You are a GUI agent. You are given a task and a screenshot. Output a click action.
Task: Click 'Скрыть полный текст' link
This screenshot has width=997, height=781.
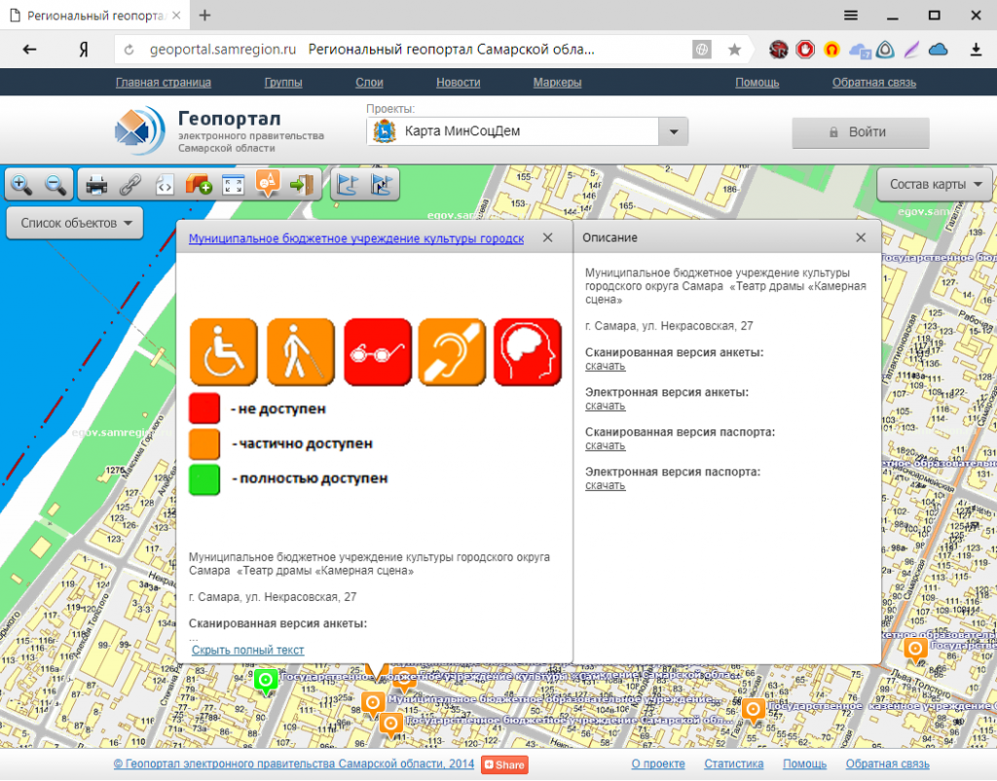[x=248, y=650]
